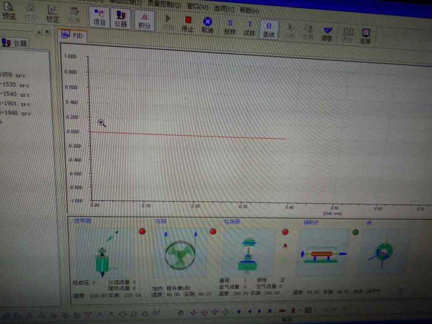Click the red status light beside 进样器
Viewport: 432px width, 324px height.
142,231
